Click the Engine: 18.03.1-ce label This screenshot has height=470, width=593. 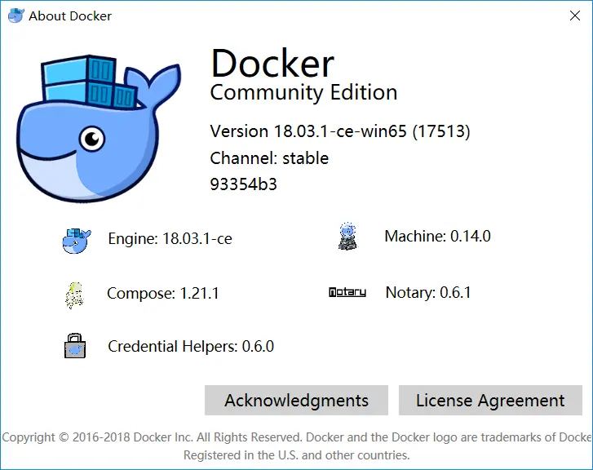[x=170, y=239]
